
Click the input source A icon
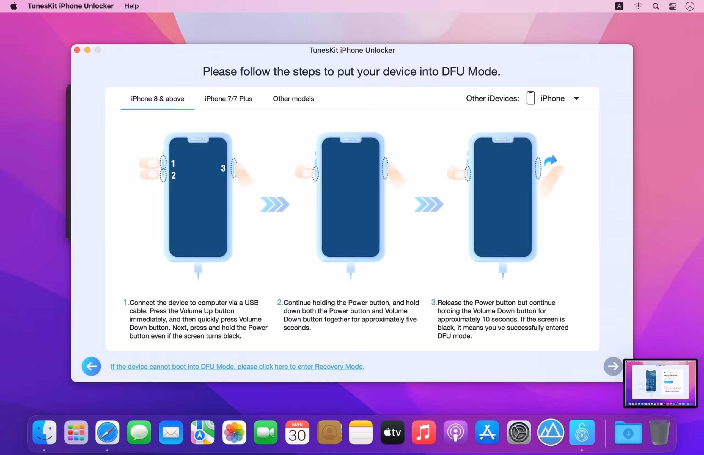point(619,6)
